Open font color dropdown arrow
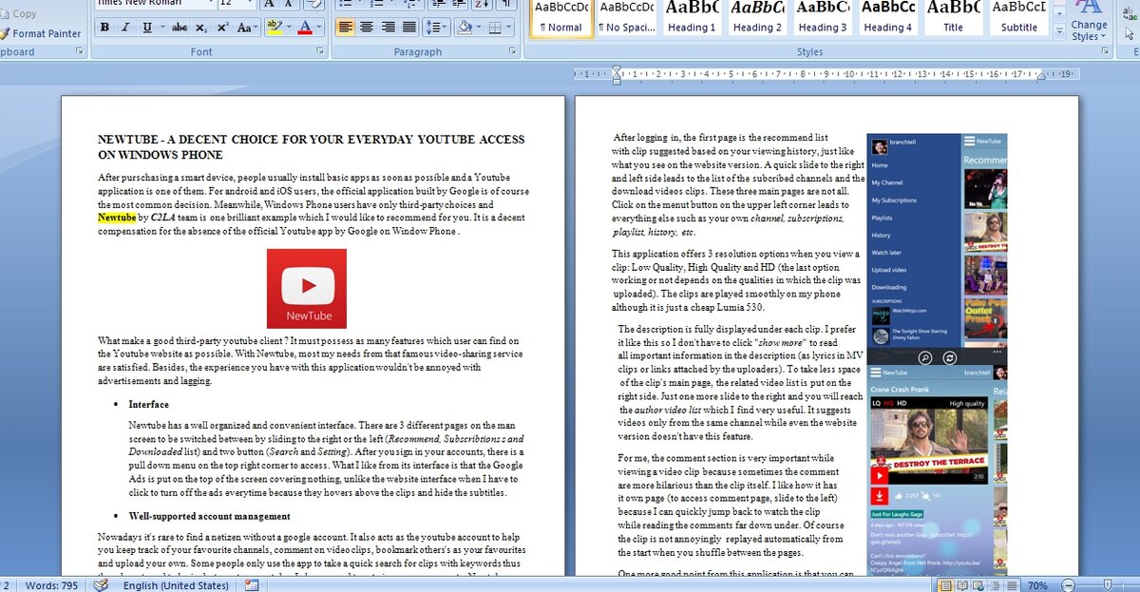 coord(318,28)
